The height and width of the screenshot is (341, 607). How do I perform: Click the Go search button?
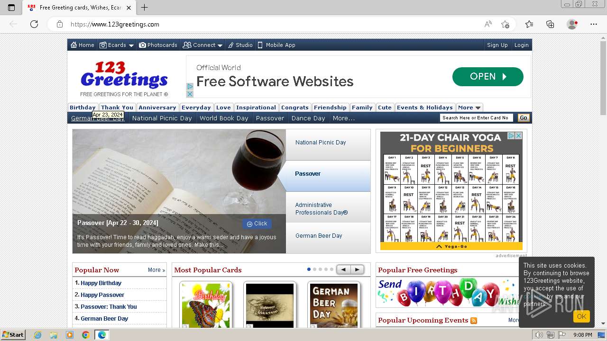(524, 118)
